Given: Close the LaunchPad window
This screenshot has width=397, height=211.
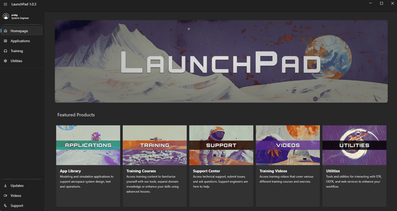Looking at the screenshot, I should pos(392,3).
